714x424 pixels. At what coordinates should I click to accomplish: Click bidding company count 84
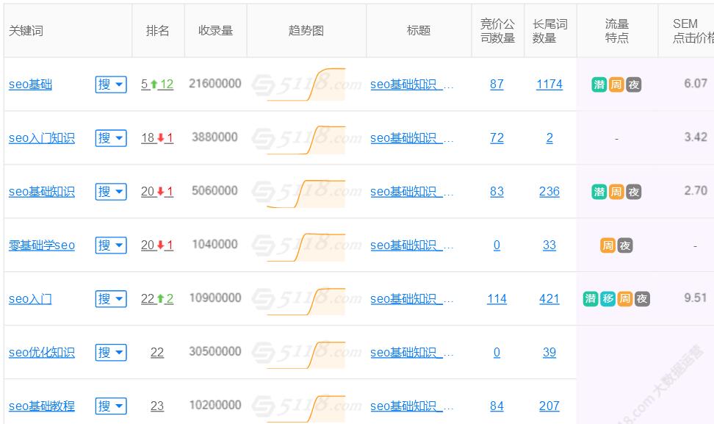coord(497,406)
